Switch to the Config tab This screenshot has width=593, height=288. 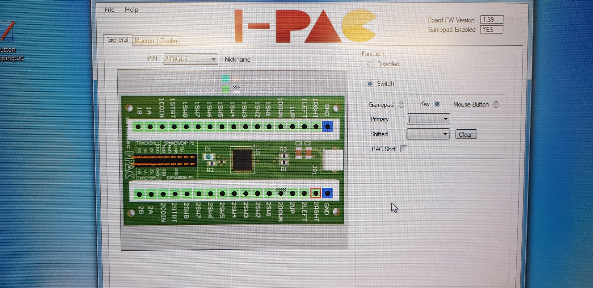pyautogui.click(x=169, y=41)
